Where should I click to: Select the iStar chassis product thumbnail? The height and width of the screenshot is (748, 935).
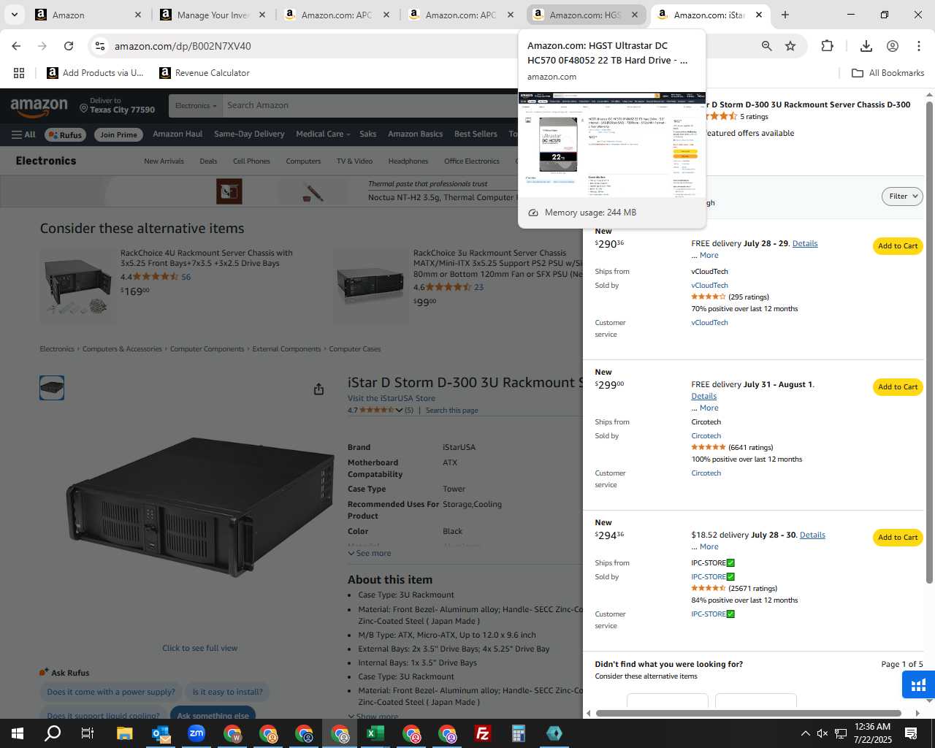[52, 388]
